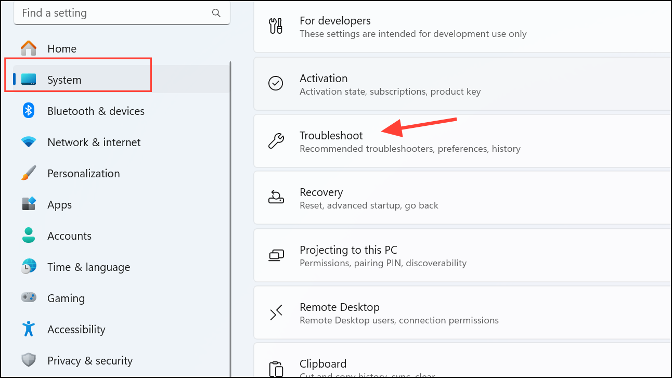
Task: Click the For developers wrench icon
Action: [276, 25]
